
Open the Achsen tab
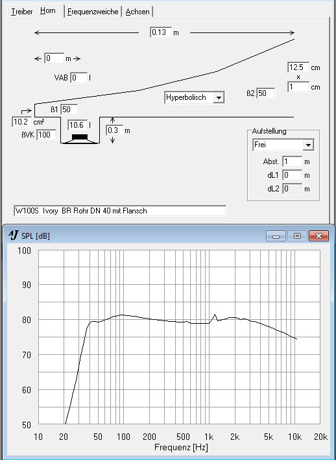click(138, 12)
